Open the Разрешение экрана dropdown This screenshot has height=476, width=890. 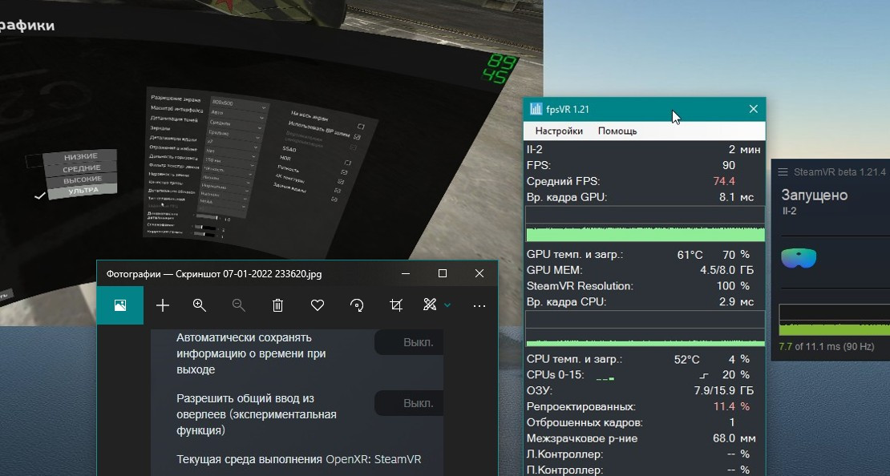pyautogui.click(x=238, y=104)
